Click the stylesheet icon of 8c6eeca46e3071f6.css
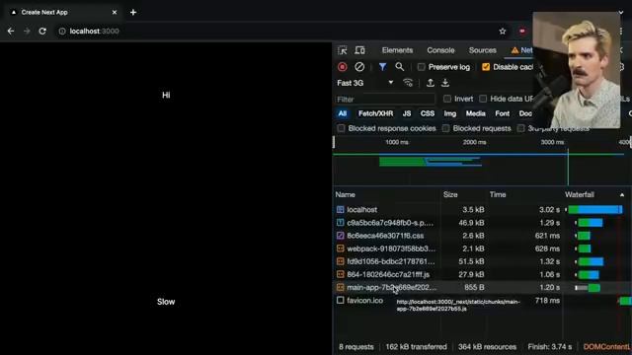This screenshot has width=632, height=355. [340, 236]
